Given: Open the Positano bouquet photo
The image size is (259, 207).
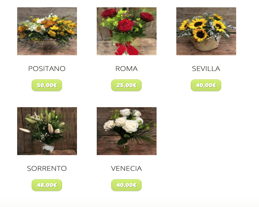Looking at the screenshot, I should (x=47, y=31).
